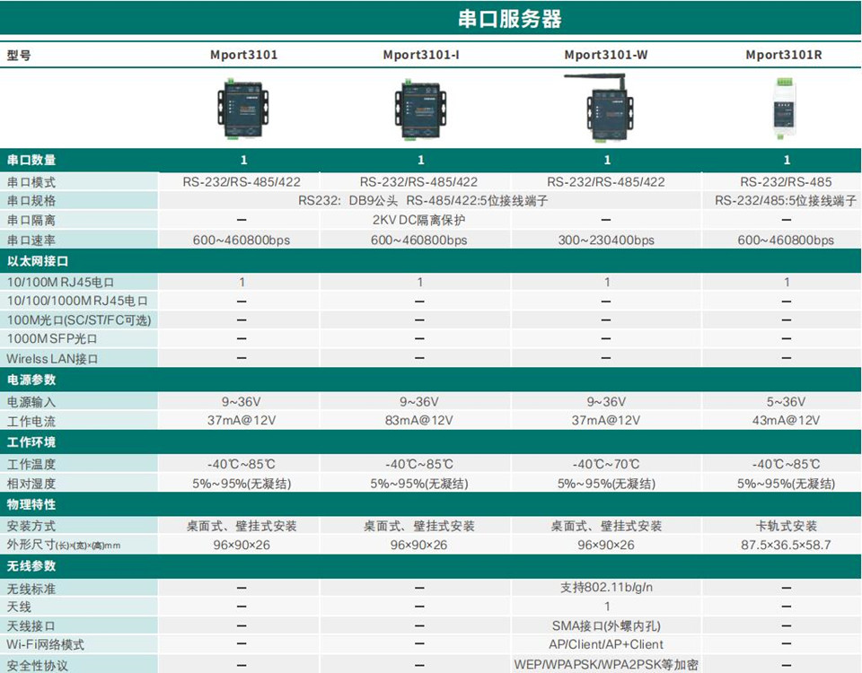Click the 10/100/1000M RJ45电口 row label
This screenshot has height=673, width=862.
click(77, 302)
